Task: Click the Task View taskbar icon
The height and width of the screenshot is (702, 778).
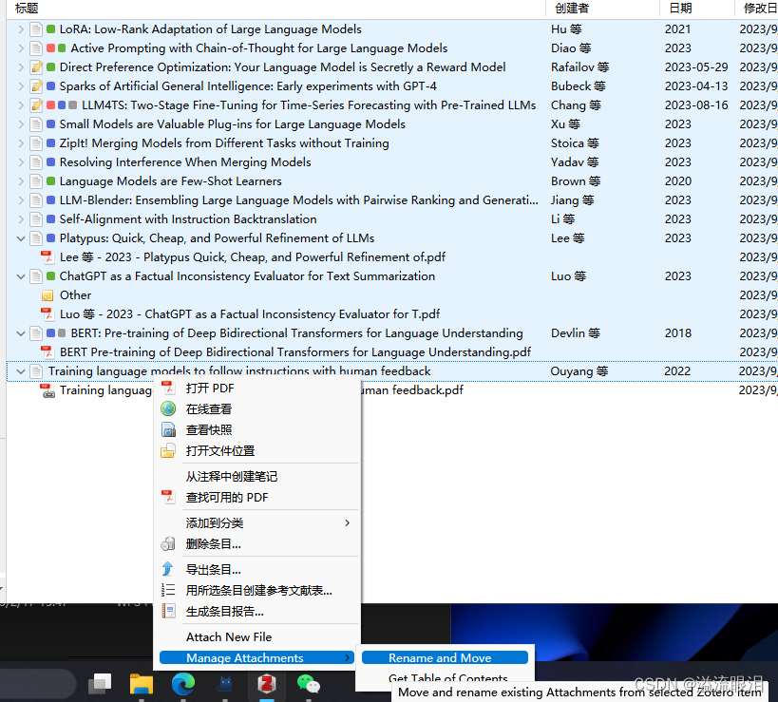Action: (x=100, y=684)
